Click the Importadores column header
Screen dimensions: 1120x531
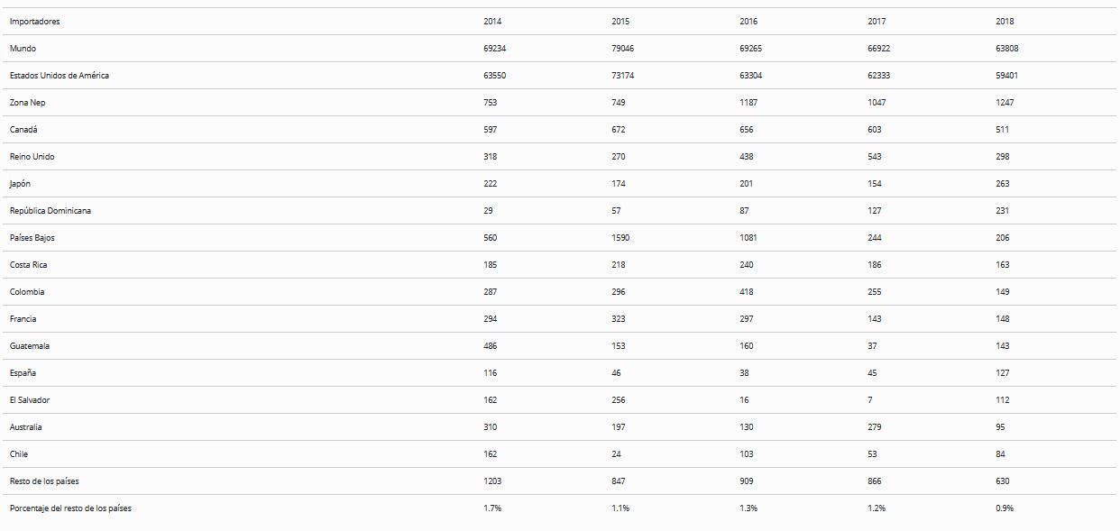click(35, 22)
